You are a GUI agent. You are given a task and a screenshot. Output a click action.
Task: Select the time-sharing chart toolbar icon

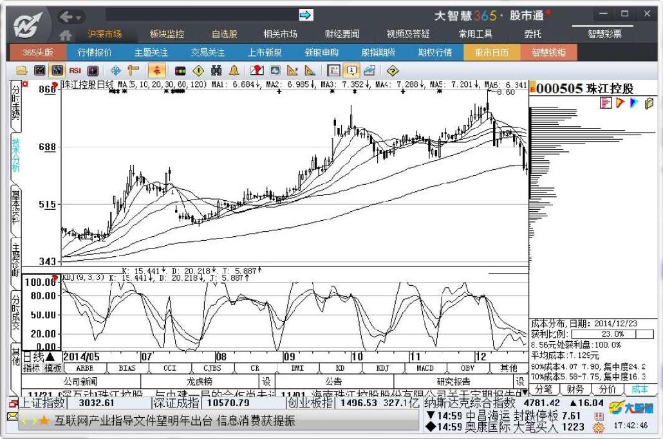click(x=39, y=71)
